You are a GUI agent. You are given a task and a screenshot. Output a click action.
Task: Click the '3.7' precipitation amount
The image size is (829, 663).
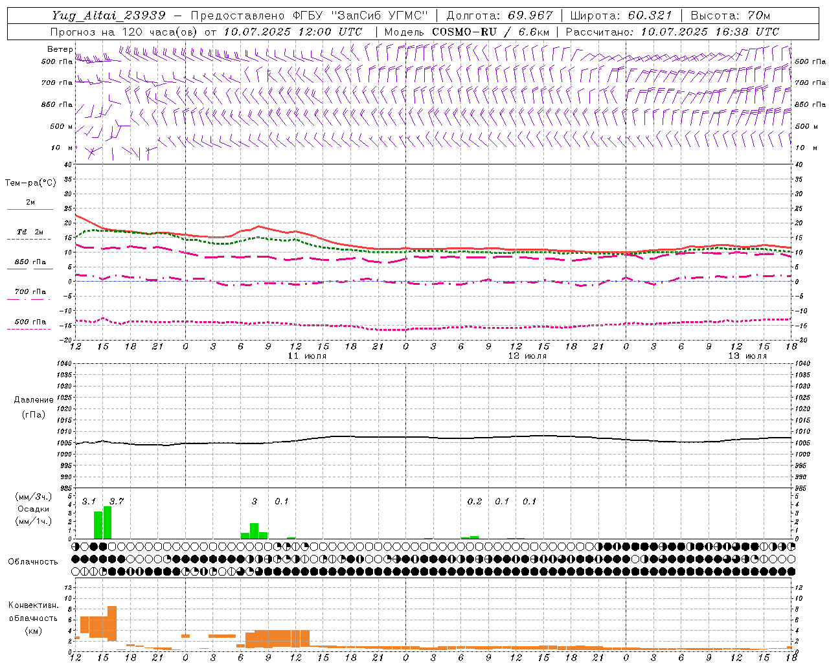point(117,502)
